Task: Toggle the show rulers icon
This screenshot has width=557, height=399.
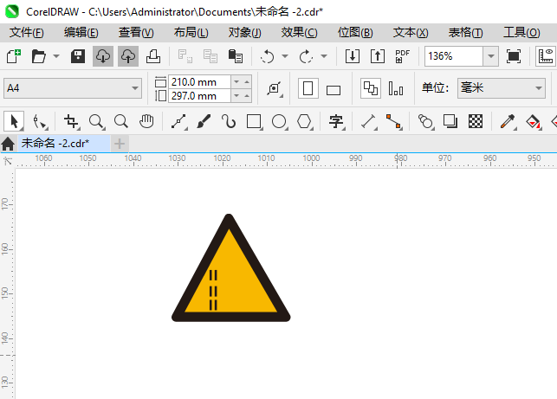Action: click(546, 56)
